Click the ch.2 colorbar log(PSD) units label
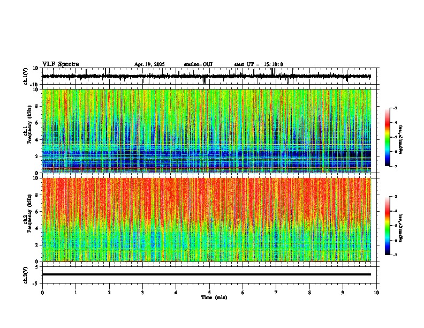Screen dimensions: 424x328 click(401, 228)
